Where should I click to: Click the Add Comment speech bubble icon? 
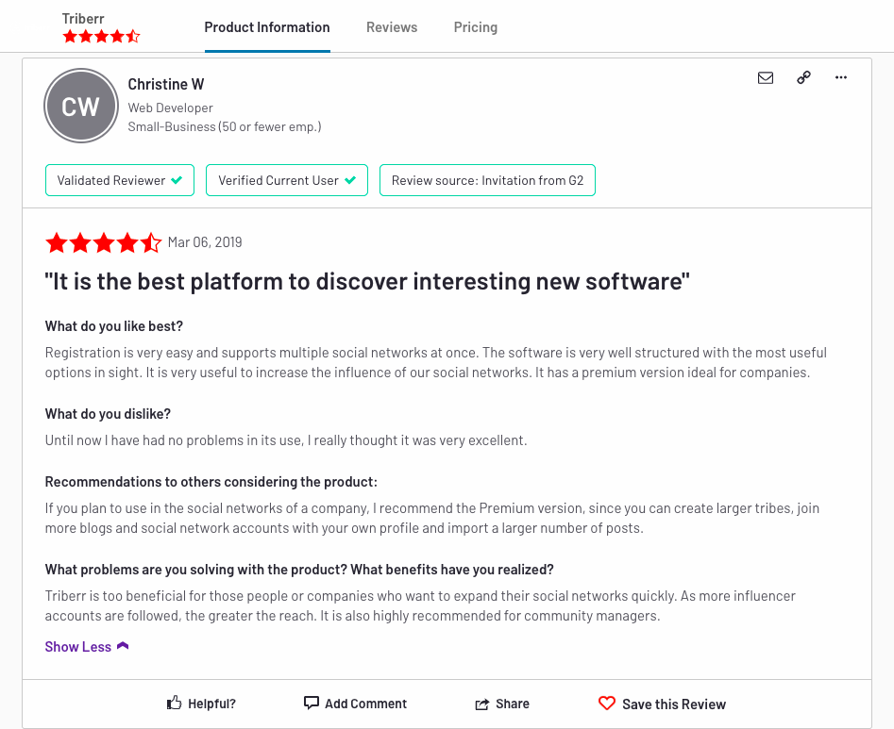click(x=312, y=703)
